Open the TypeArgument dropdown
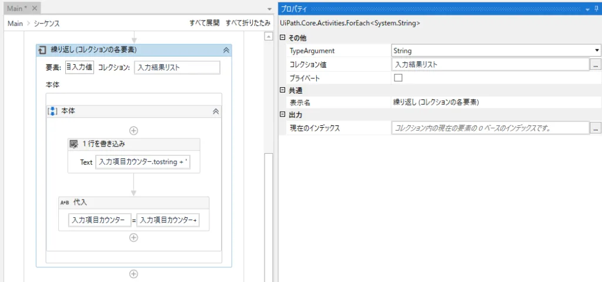This screenshot has width=602, height=282. coord(597,51)
